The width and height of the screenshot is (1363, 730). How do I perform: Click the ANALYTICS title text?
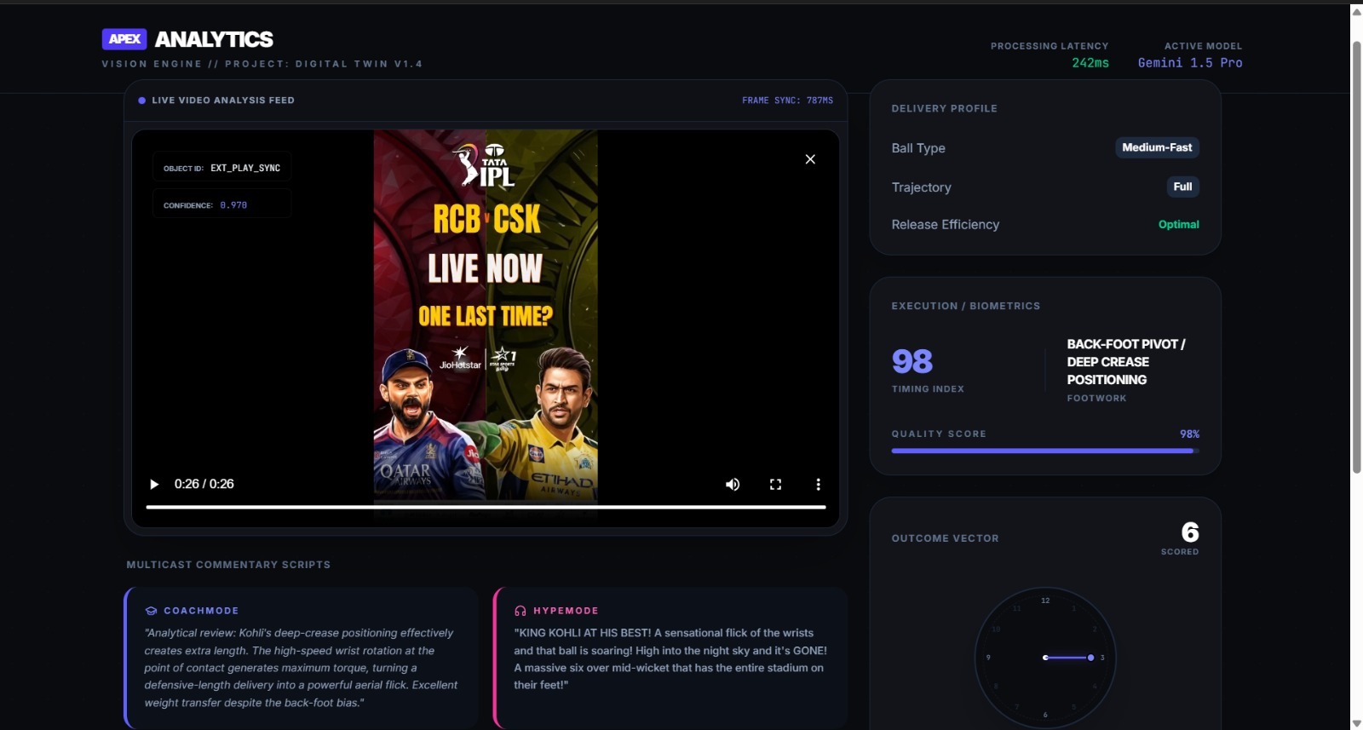click(214, 39)
